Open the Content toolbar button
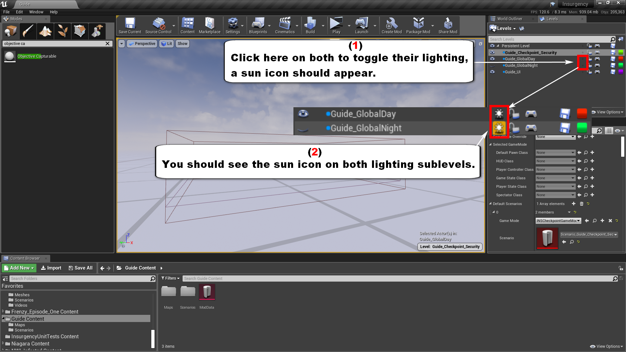Screen dimensions: 626x352 tap(187, 26)
